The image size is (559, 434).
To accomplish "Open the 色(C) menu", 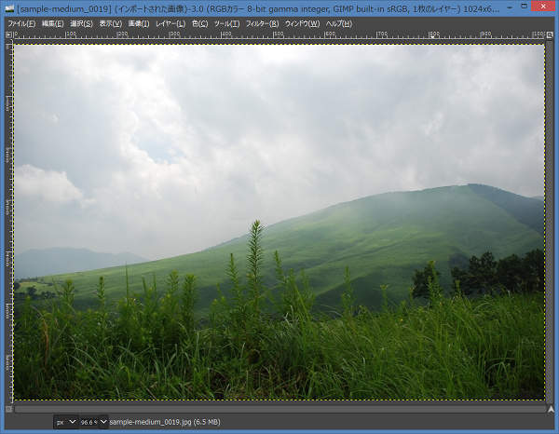I will 199,24.
